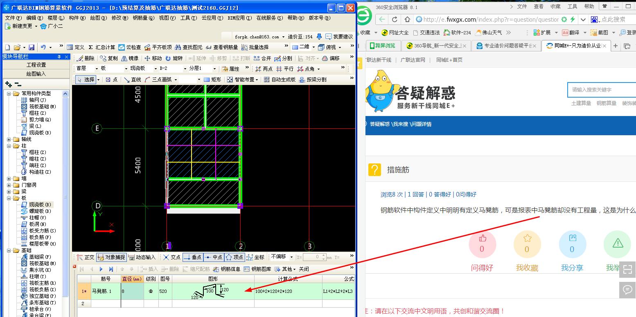
Task: Click the 定义 (Define) toolbar icon
Action: 75,47
